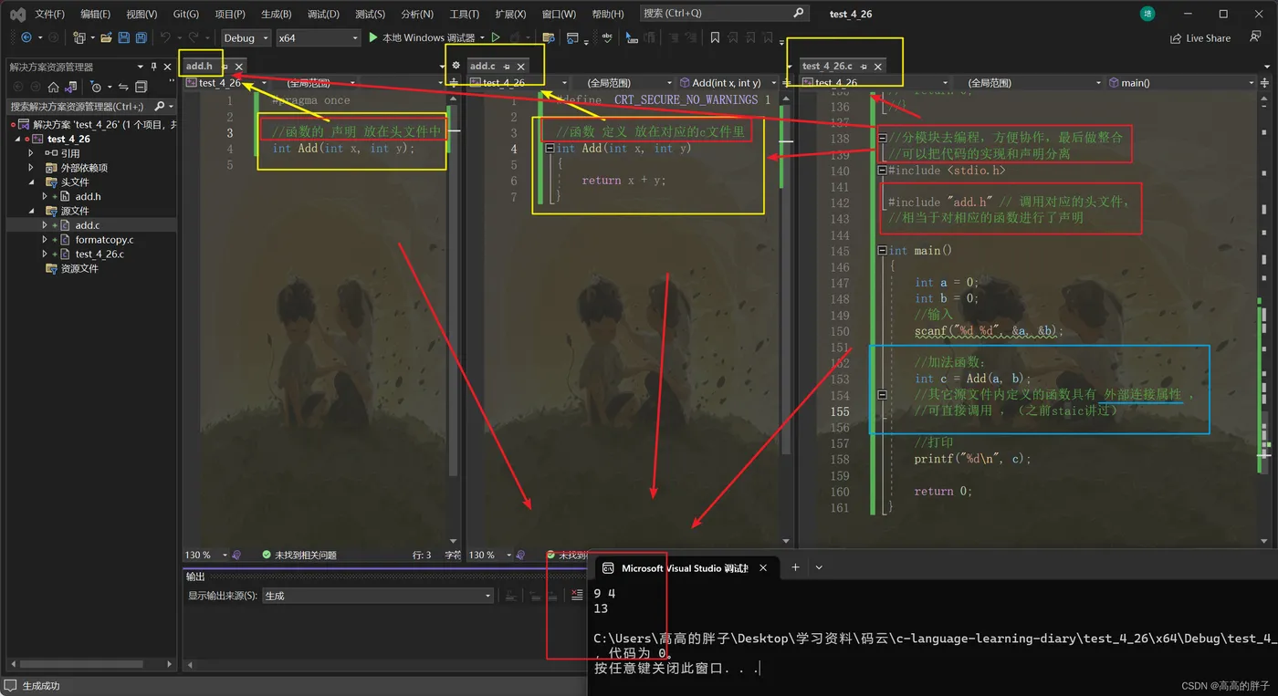Image resolution: width=1278 pixels, height=696 pixels.
Task: Click the Solution Explorer horizontal scrollbar
Action: (x=81, y=664)
